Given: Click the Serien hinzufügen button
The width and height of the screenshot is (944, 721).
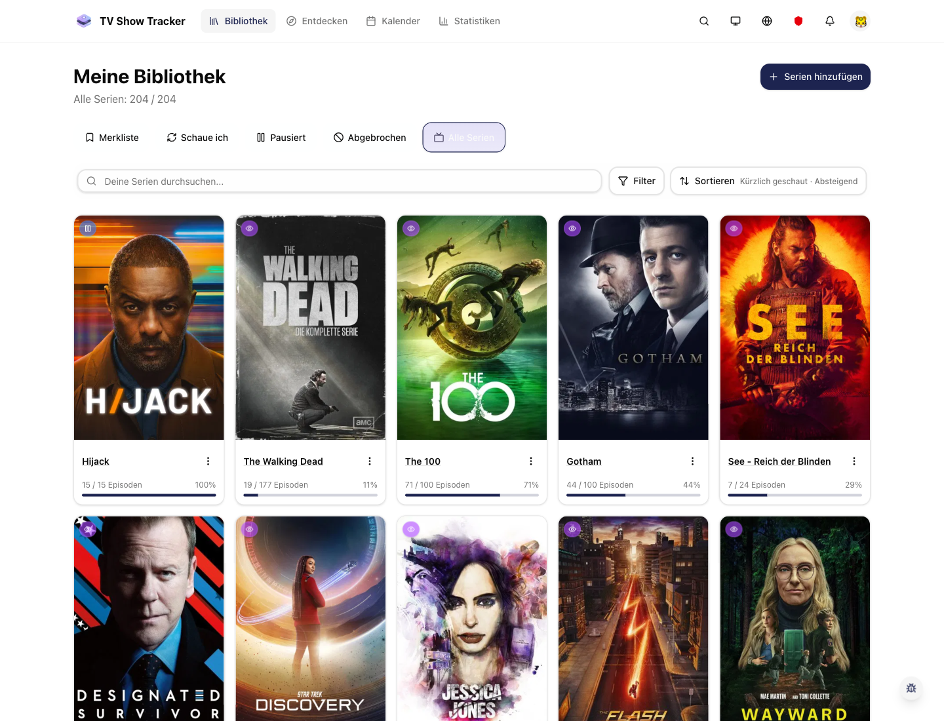Looking at the screenshot, I should 815,77.
